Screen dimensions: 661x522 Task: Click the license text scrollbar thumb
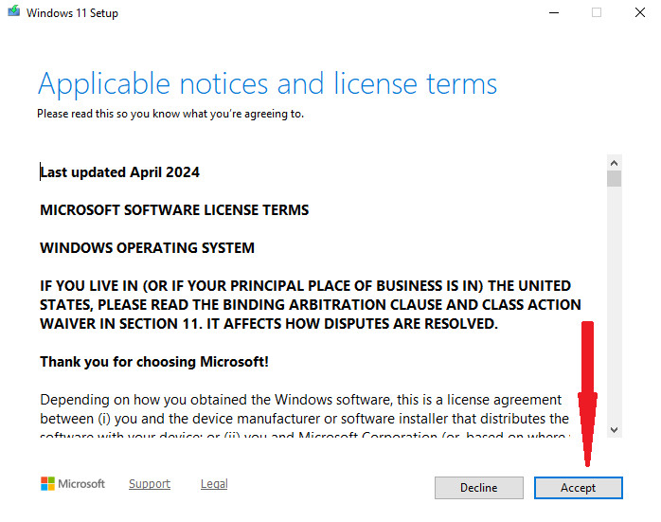coord(615,178)
